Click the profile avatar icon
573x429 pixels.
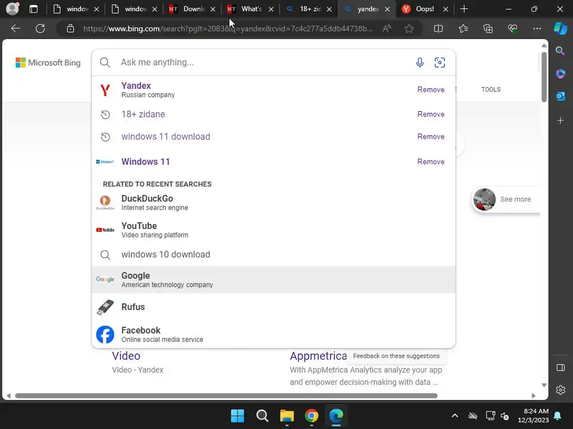(12, 8)
